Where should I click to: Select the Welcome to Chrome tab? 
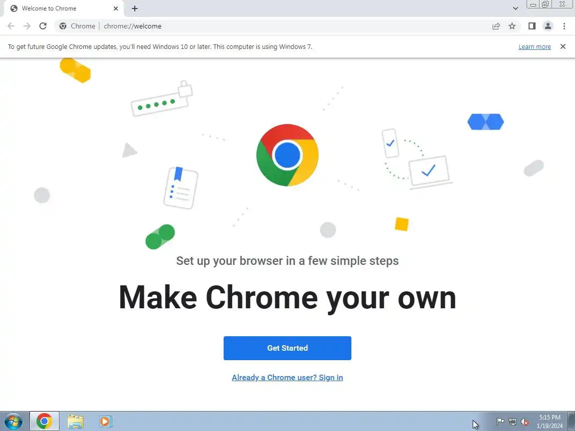pos(64,8)
